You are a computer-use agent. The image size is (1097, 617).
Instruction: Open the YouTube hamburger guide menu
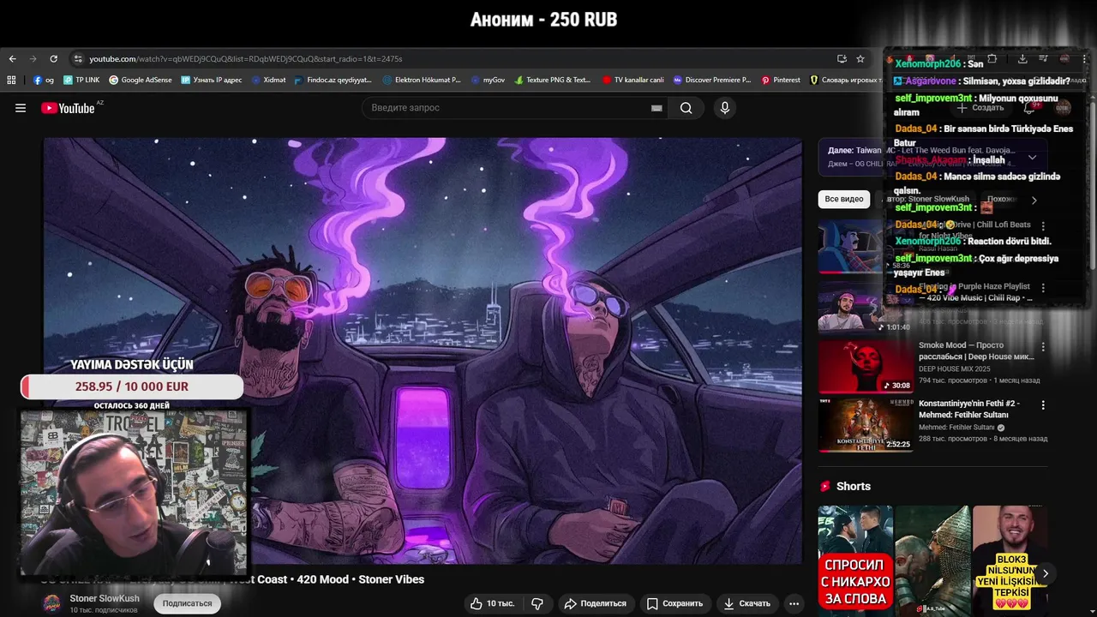[x=21, y=108]
